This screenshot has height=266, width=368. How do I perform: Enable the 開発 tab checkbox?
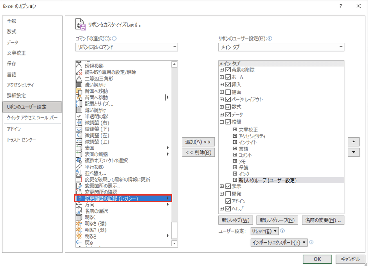click(x=228, y=194)
